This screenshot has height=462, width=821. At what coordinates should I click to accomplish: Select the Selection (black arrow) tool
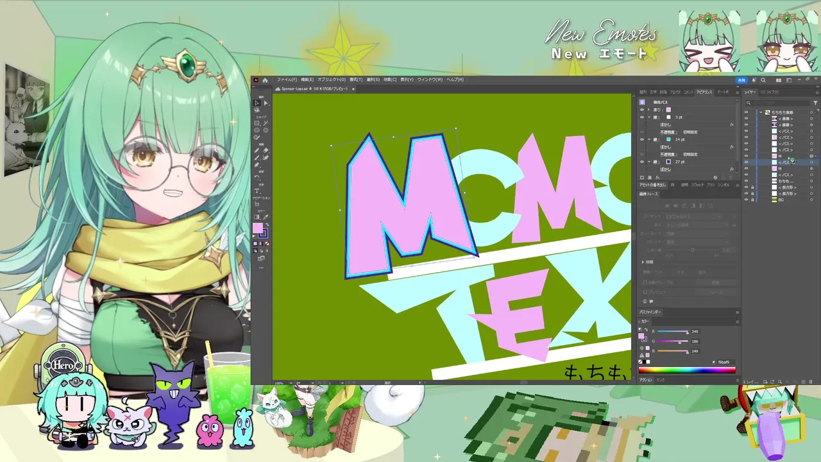coord(257,103)
